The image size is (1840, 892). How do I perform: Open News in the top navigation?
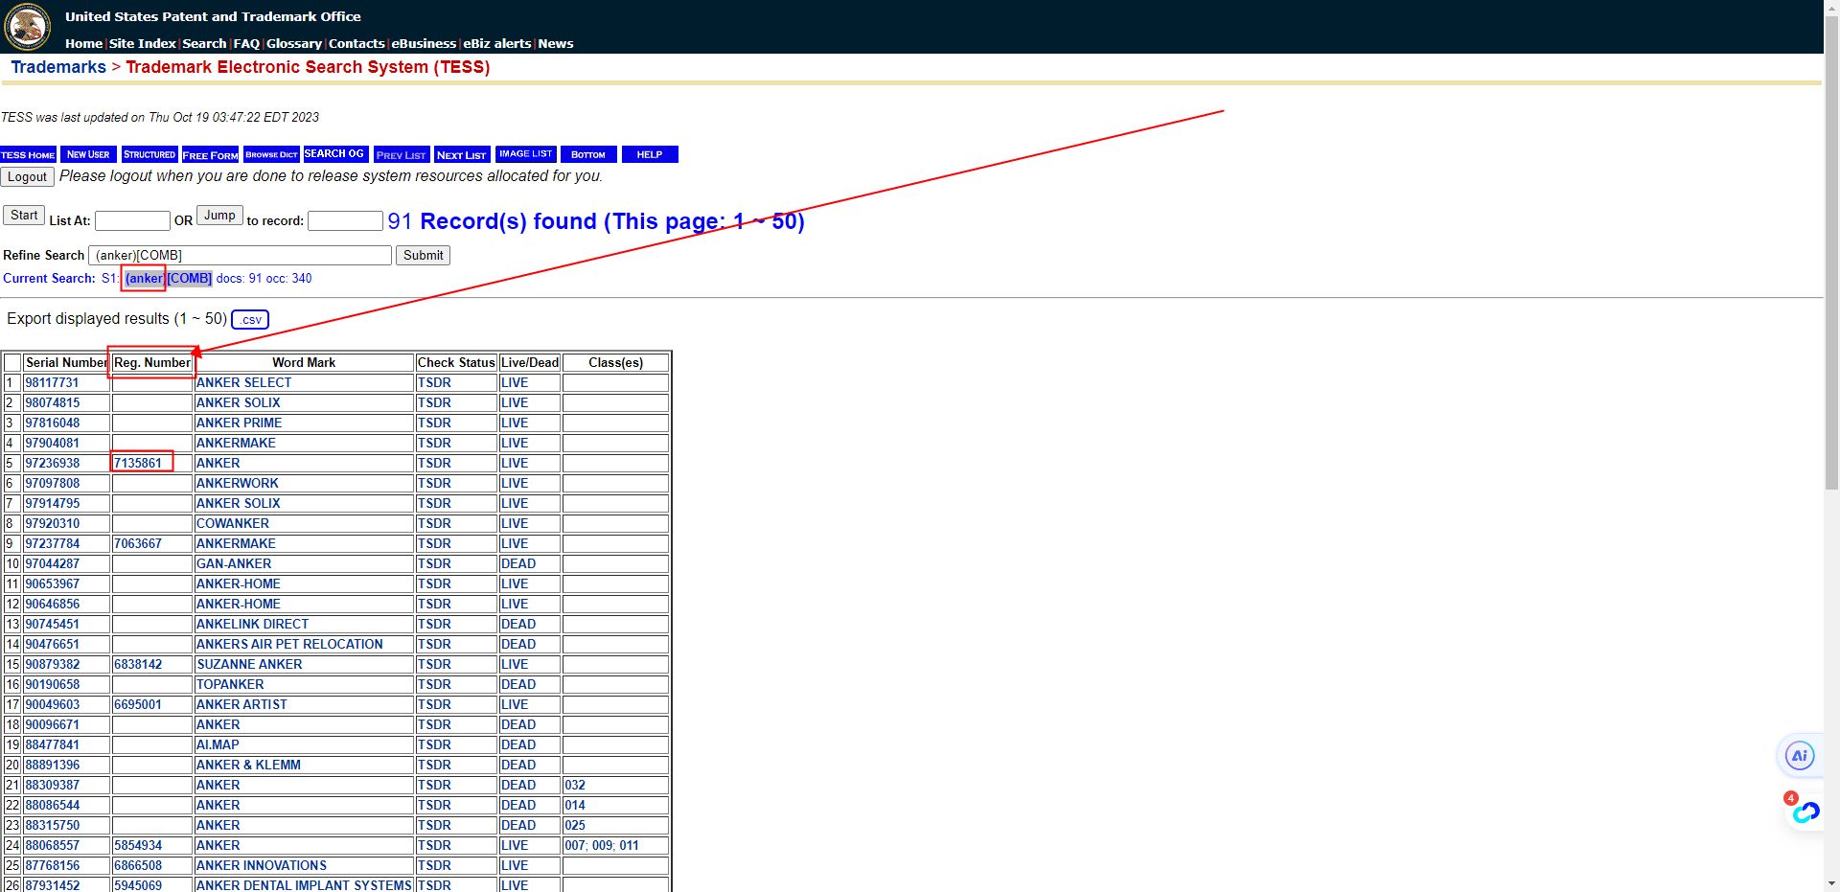point(556,43)
